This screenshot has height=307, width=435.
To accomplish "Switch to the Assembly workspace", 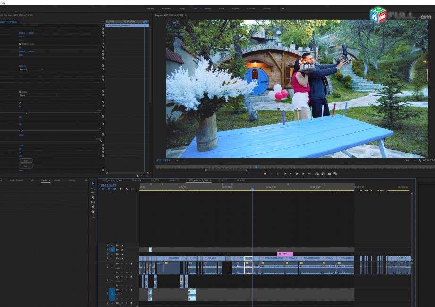I will point(166,9).
